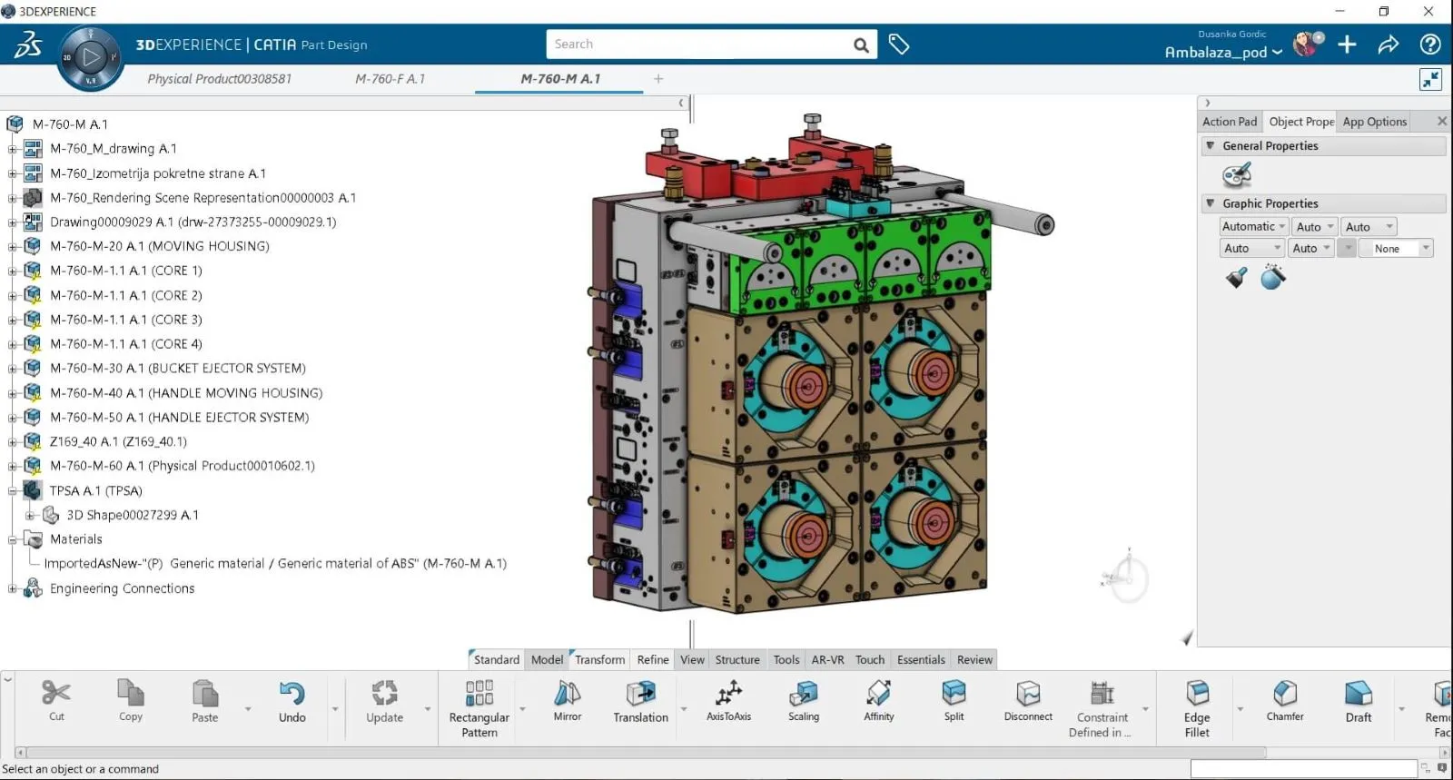Collapse the General Properties section
The image size is (1453, 780).
(x=1211, y=145)
